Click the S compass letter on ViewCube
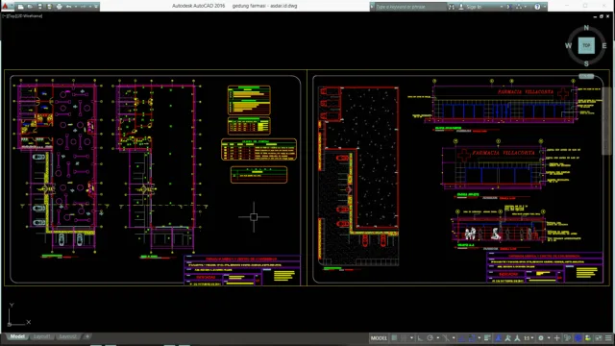Viewport: 615px width, 346px height. coord(586,63)
